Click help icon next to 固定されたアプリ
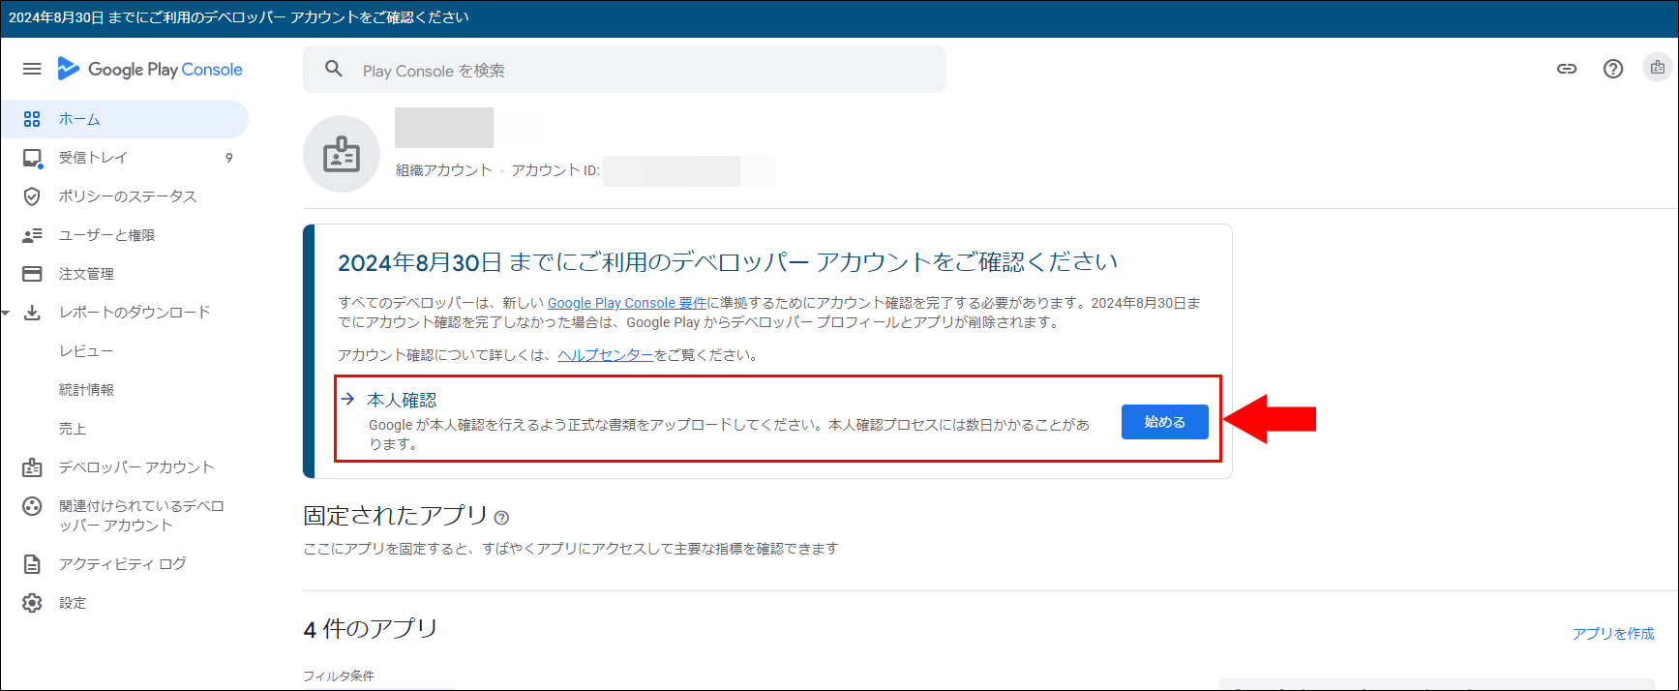The height and width of the screenshot is (691, 1679). (501, 518)
